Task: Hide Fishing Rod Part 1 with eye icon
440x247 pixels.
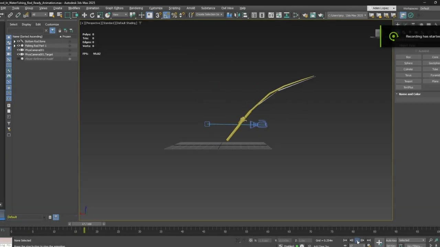Action: coord(19,46)
